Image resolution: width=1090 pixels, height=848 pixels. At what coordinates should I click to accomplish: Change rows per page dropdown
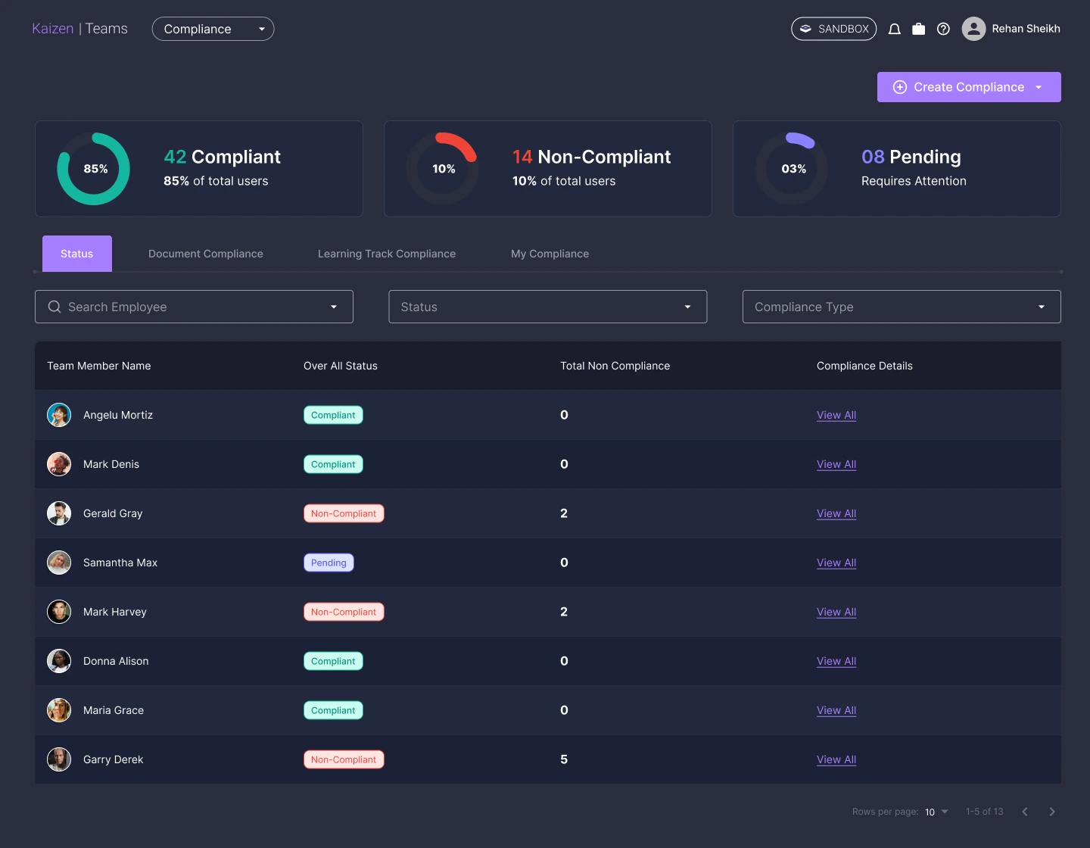[x=936, y=812]
